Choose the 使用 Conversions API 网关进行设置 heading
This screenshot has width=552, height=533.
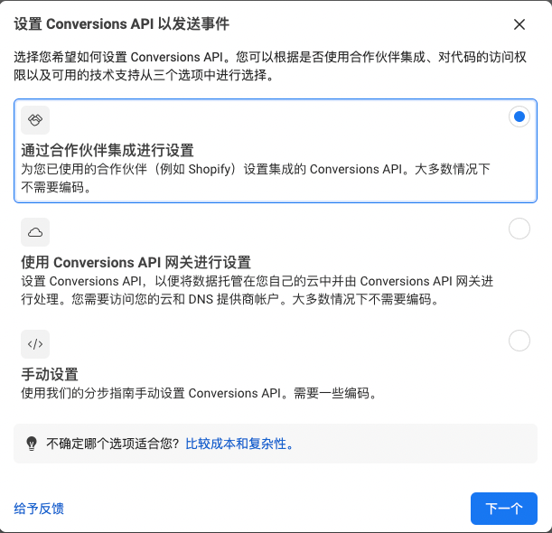[x=136, y=262]
